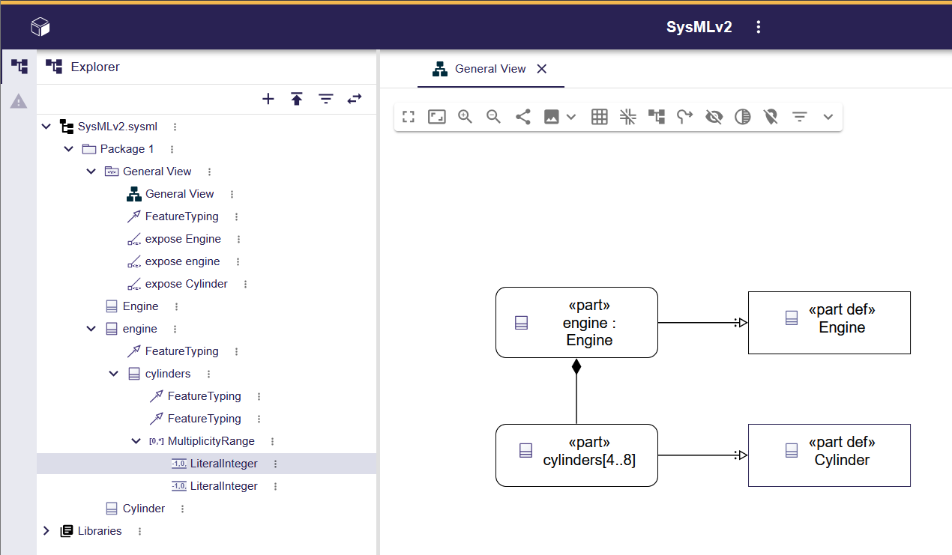Click the share diagram icon

click(x=523, y=117)
